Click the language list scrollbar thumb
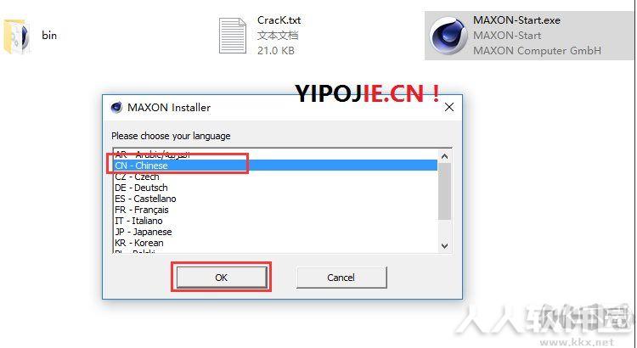The image size is (637, 348). click(x=444, y=191)
